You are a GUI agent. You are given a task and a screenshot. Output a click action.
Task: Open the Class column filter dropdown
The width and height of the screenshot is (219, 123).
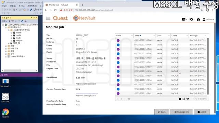tap(169, 36)
